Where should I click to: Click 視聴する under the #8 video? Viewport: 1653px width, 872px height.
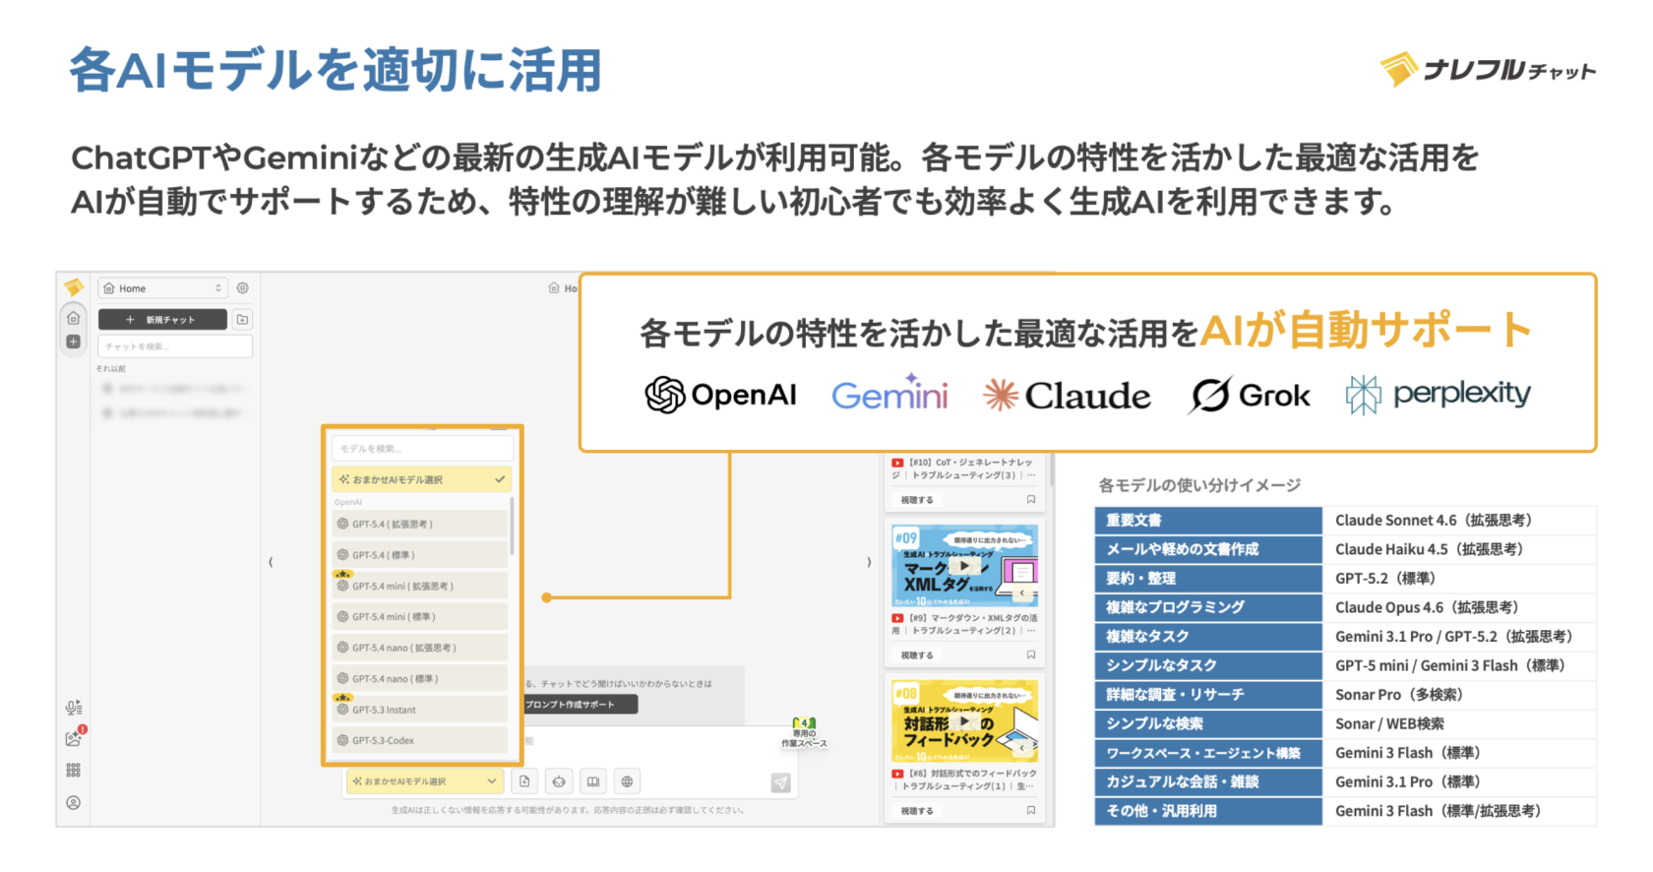[917, 811]
